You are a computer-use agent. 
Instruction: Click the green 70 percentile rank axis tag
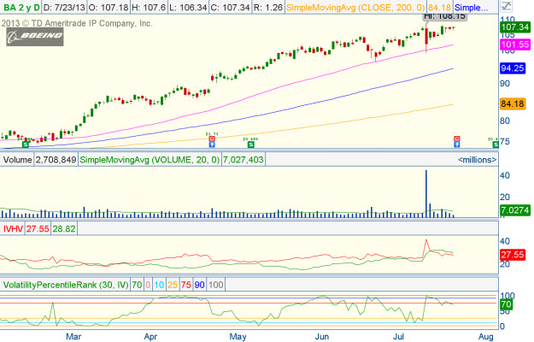point(506,304)
